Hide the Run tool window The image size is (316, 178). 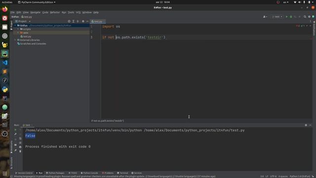click(310, 125)
